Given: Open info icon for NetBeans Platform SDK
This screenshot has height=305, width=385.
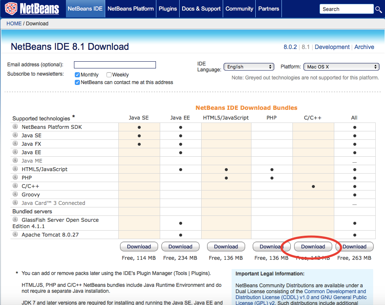Looking at the screenshot, I should pyautogui.click(x=15, y=127).
